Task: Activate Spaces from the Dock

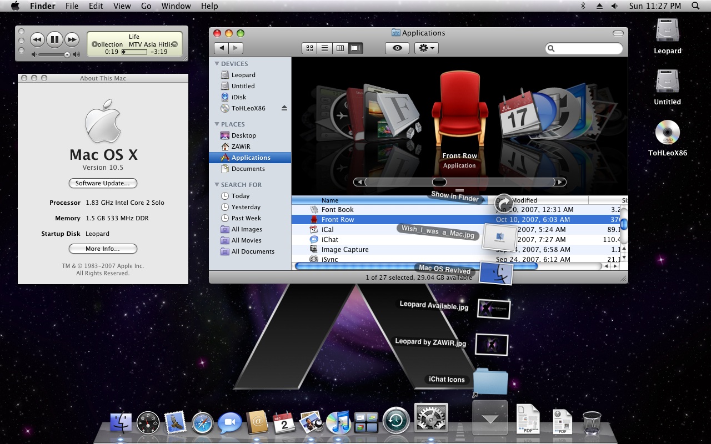Action: point(365,423)
